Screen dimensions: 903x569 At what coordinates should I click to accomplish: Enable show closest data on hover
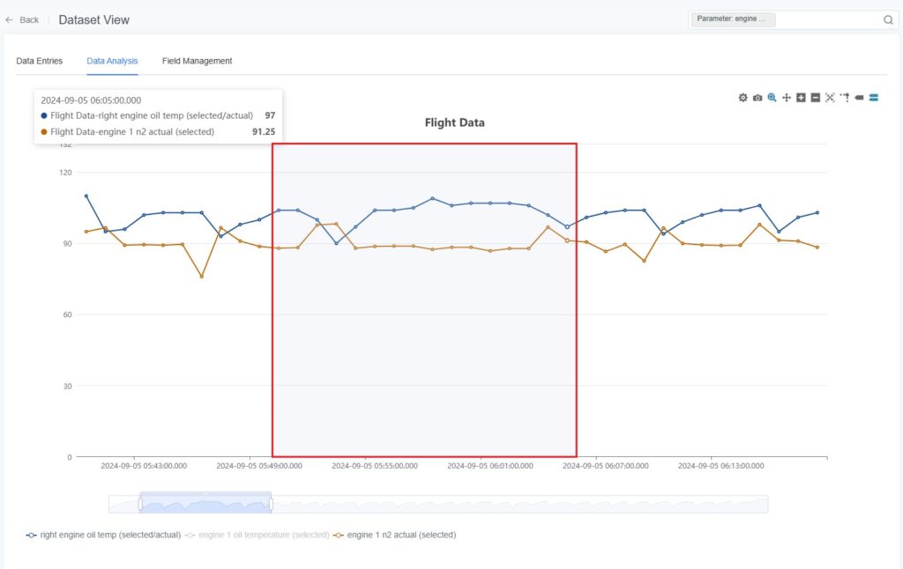pos(859,98)
